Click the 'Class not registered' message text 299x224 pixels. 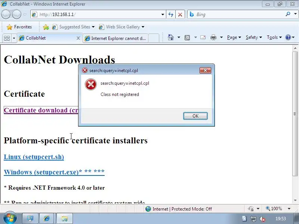(120, 94)
